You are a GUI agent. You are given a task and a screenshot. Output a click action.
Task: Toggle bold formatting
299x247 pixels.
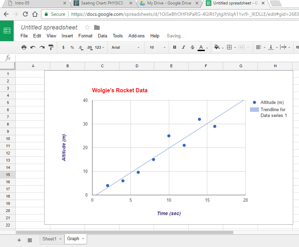click(175, 47)
